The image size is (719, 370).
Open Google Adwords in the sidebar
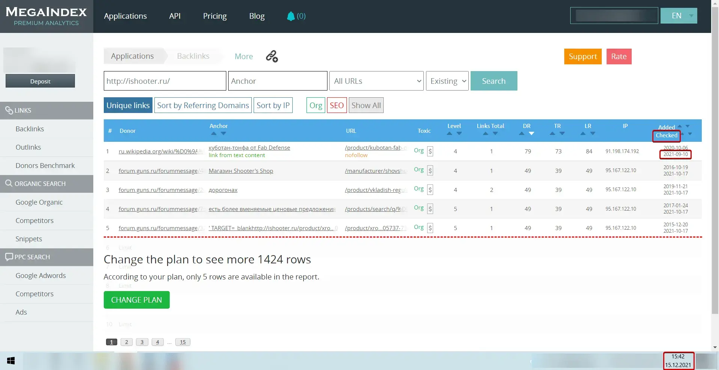pos(46,276)
